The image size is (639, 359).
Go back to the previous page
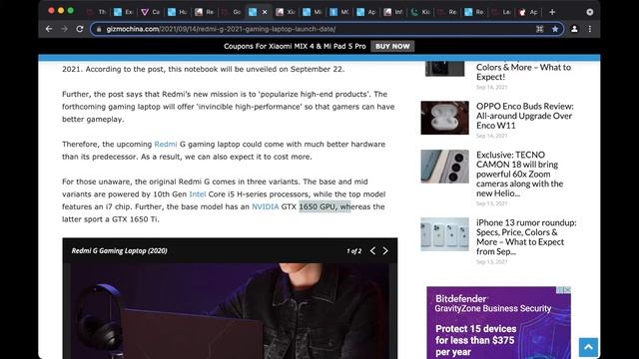click(x=49, y=29)
